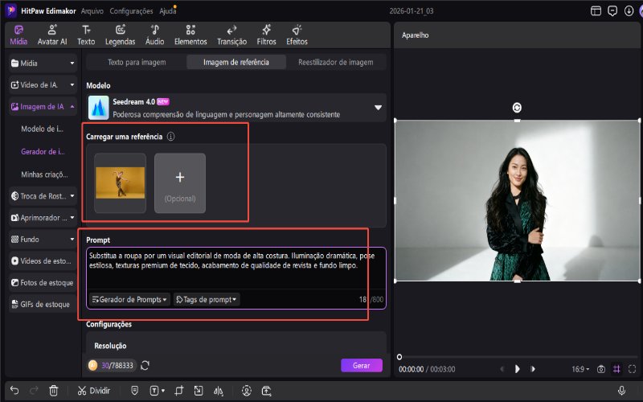Open the Elementos tool tab
Image resolution: width=643 pixels, height=402 pixels.
coord(190,35)
